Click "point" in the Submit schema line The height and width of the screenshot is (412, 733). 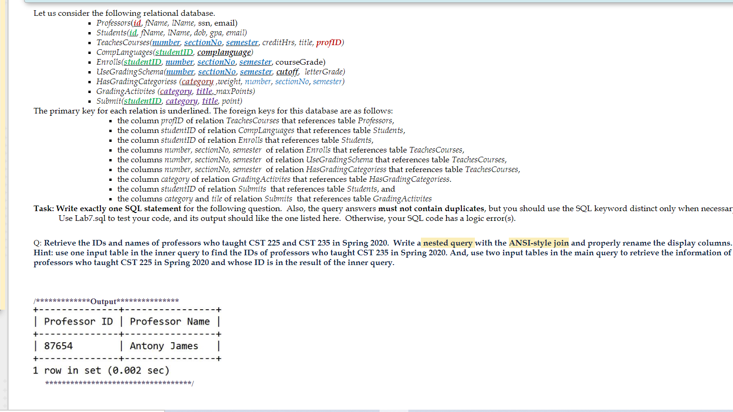click(x=231, y=101)
